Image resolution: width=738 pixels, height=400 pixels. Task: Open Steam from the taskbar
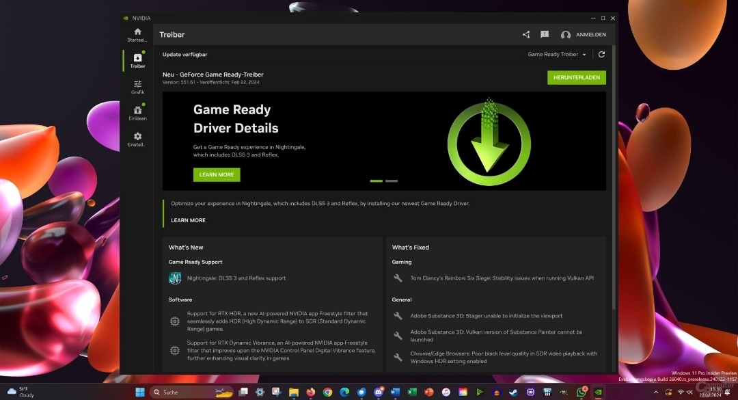click(513, 392)
